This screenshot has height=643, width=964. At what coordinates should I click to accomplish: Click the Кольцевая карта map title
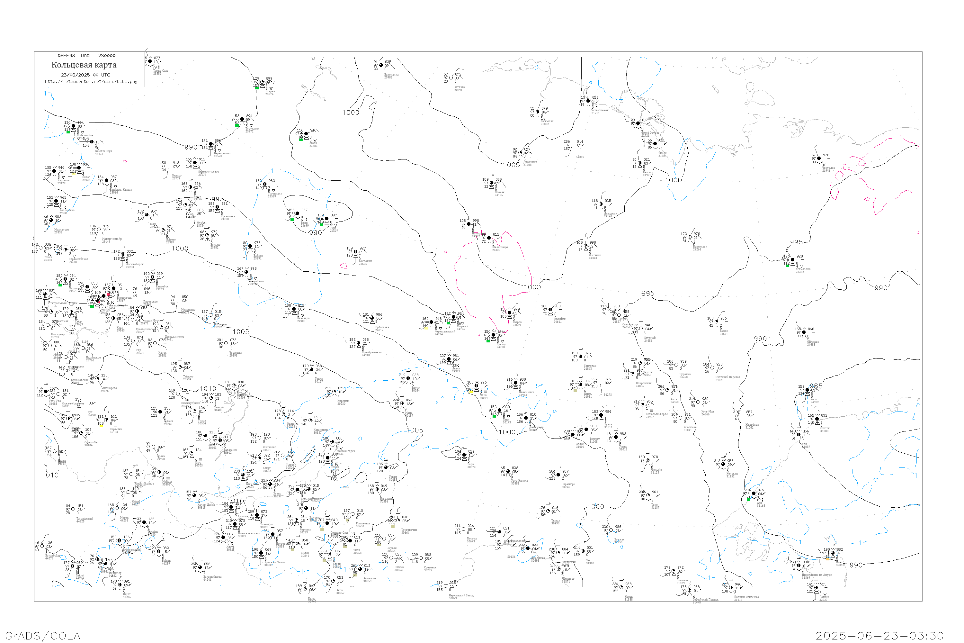pos(84,65)
